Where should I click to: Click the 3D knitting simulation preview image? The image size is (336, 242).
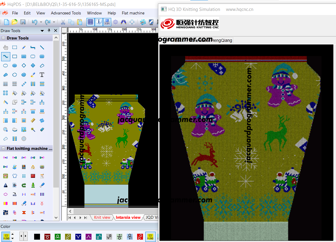(x=246, y=142)
